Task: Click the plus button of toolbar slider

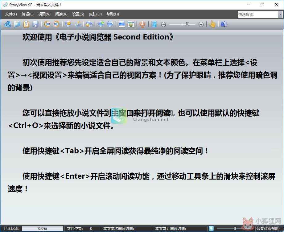Action: (201, 24)
